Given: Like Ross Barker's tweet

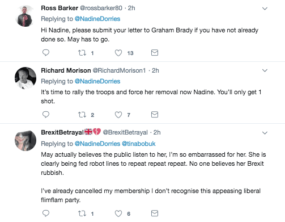Looking at the screenshot, I should pyautogui.click(x=118, y=53).
